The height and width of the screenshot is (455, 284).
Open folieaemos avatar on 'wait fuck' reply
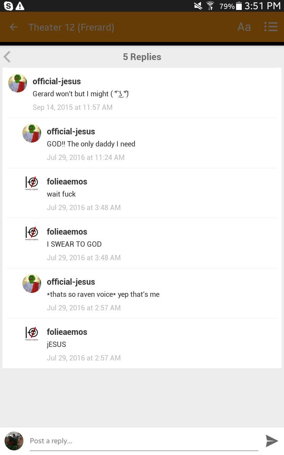[32, 183]
